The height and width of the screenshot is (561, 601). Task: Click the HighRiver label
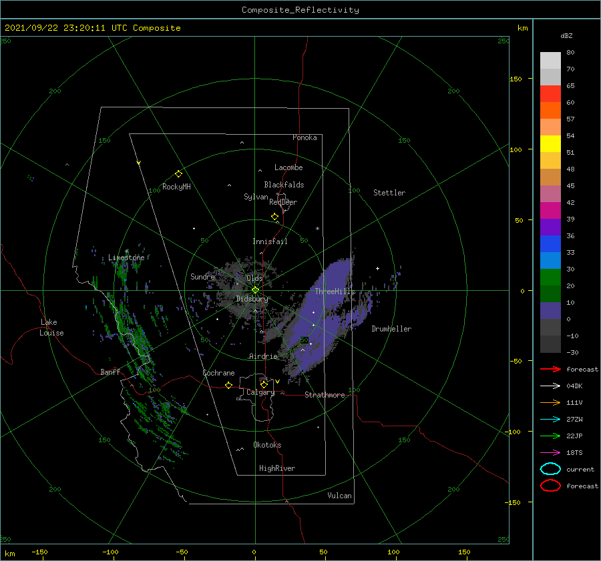(x=276, y=468)
